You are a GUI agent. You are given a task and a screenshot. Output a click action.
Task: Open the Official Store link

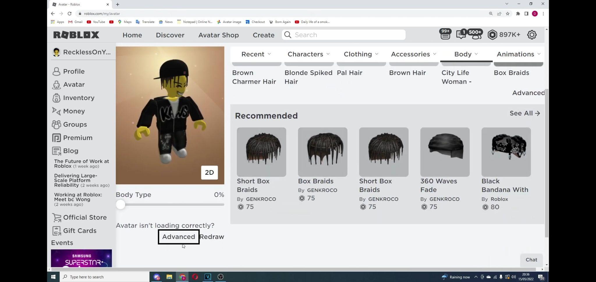point(85,217)
